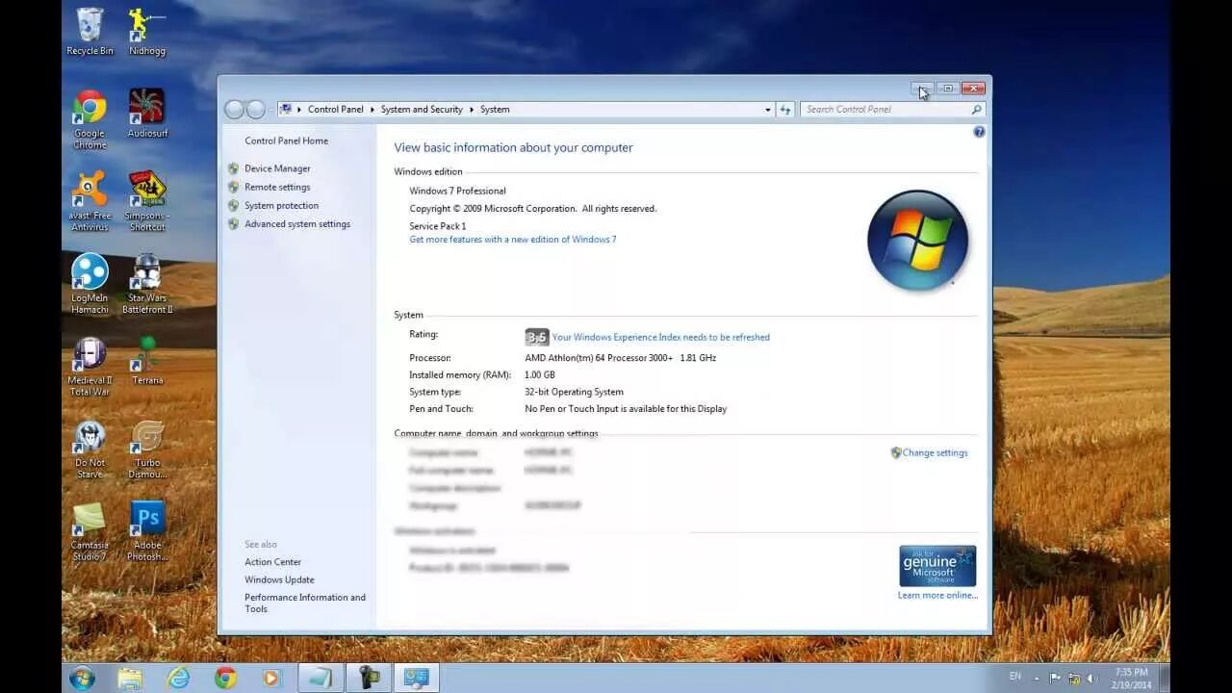Click Get more features with new edition link
The height and width of the screenshot is (693, 1232).
tap(513, 240)
